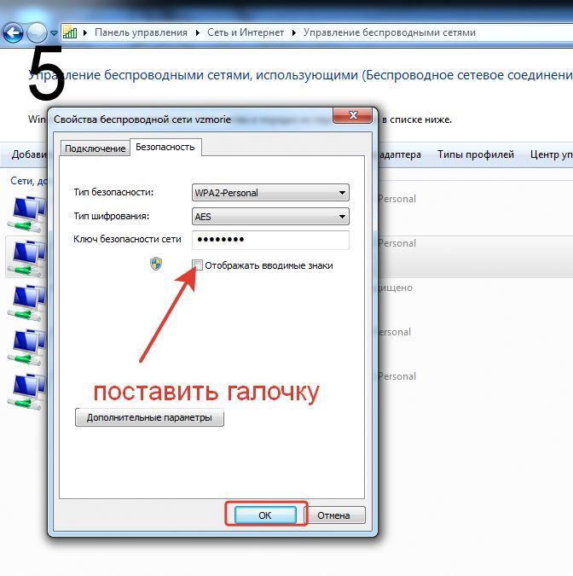This screenshot has height=576, width=573.
Task: Switch to the Подключение tab
Action: click(95, 148)
